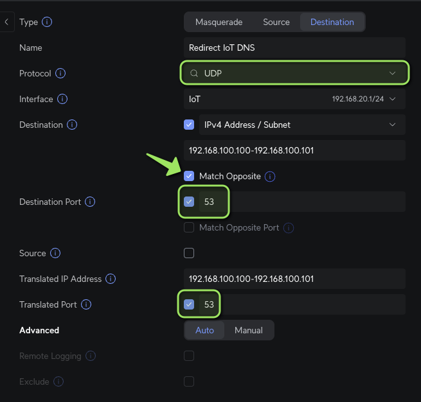
Task: Click the Match Opposite Port label
Action: (239, 228)
